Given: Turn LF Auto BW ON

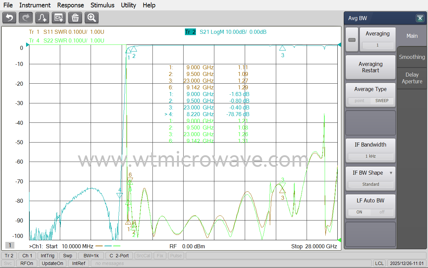Looking at the screenshot, I should click(359, 212).
